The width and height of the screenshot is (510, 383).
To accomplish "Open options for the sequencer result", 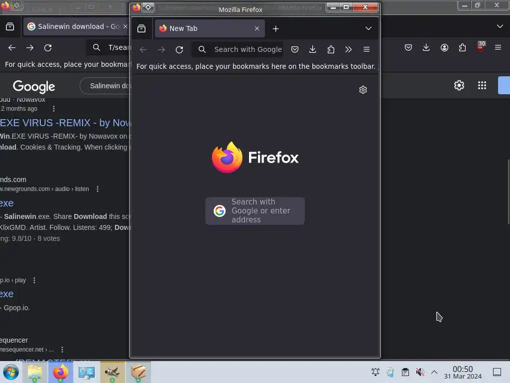I will (x=62, y=350).
